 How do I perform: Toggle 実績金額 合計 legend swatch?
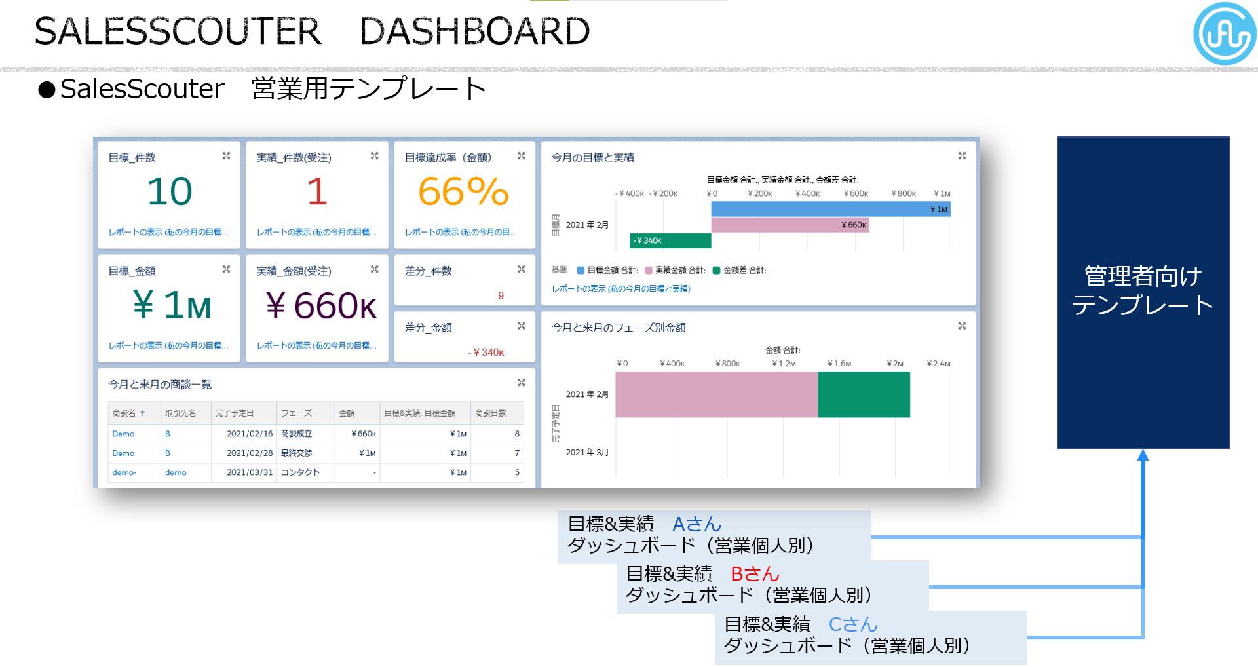pos(649,270)
